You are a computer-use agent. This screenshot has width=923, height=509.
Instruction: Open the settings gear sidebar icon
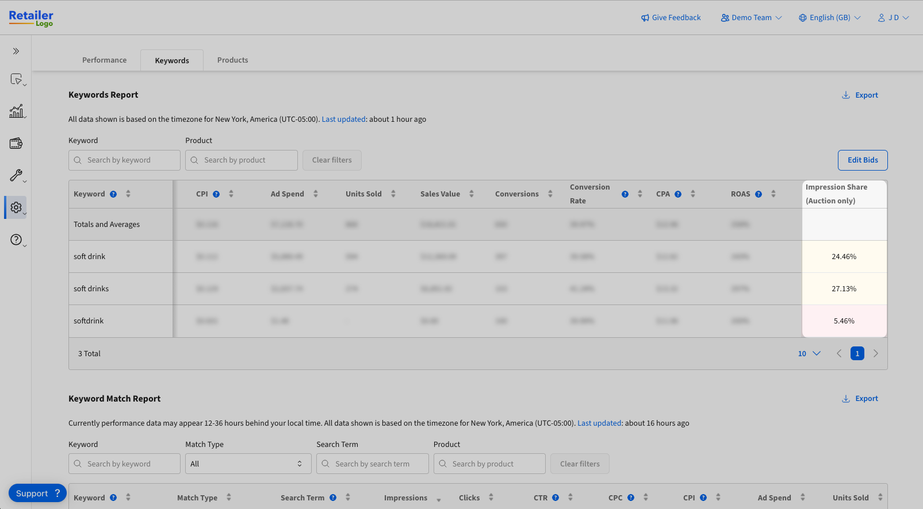pos(16,207)
